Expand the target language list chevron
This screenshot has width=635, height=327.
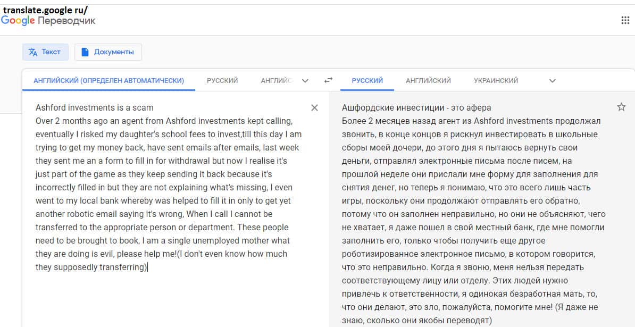pos(552,81)
